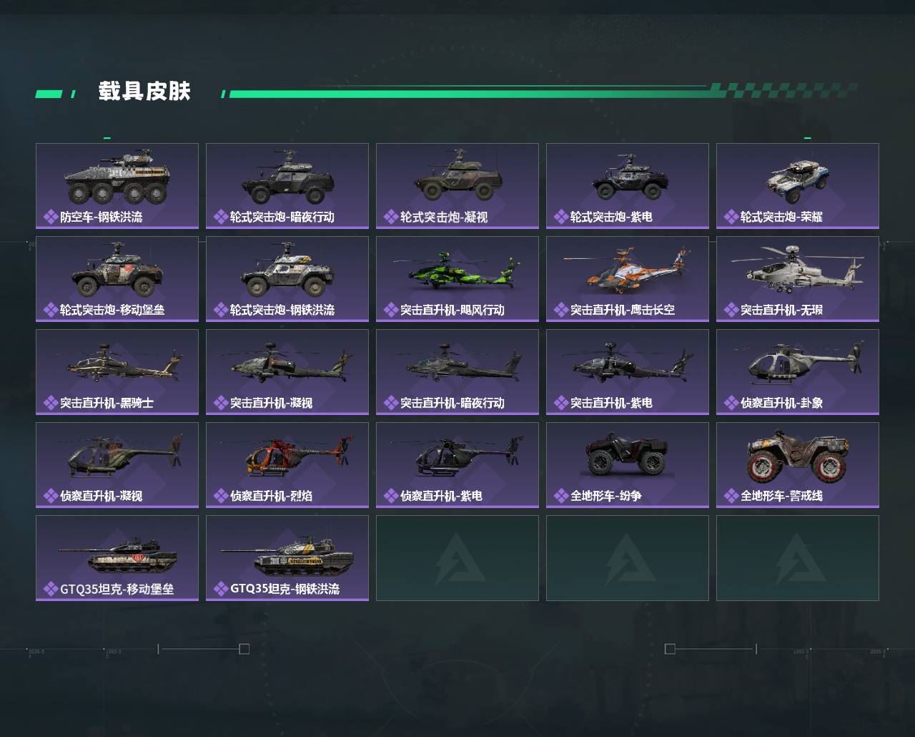Click the rarity diamond icon on 轮式突击炮-紫电

click(x=561, y=217)
